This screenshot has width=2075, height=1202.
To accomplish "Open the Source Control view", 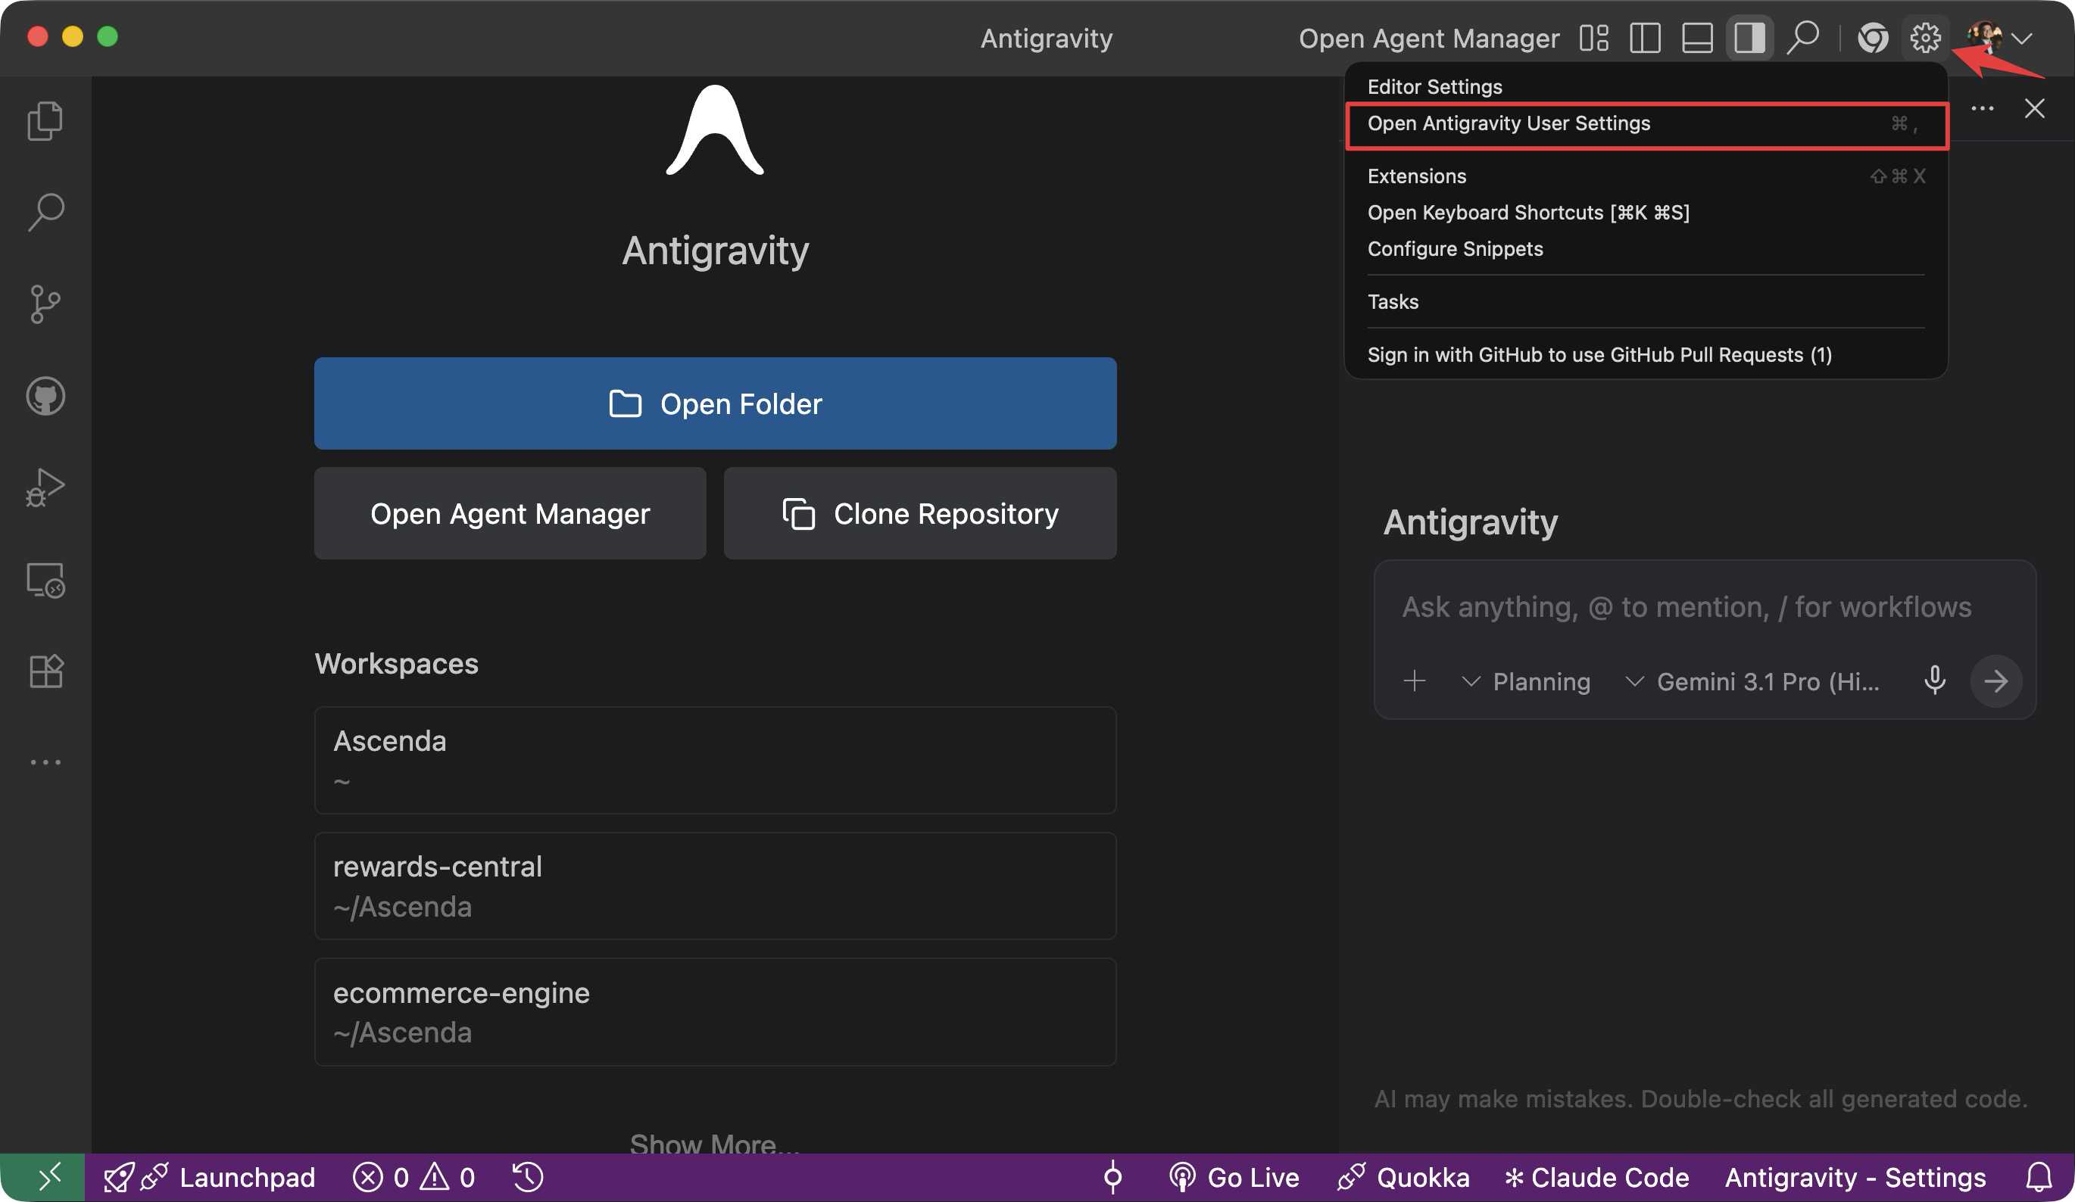I will click(x=45, y=304).
